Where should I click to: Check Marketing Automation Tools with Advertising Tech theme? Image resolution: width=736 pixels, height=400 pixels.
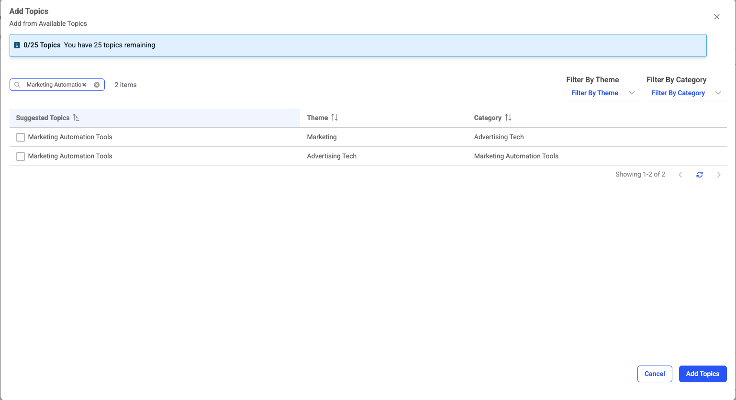[x=21, y=156]
